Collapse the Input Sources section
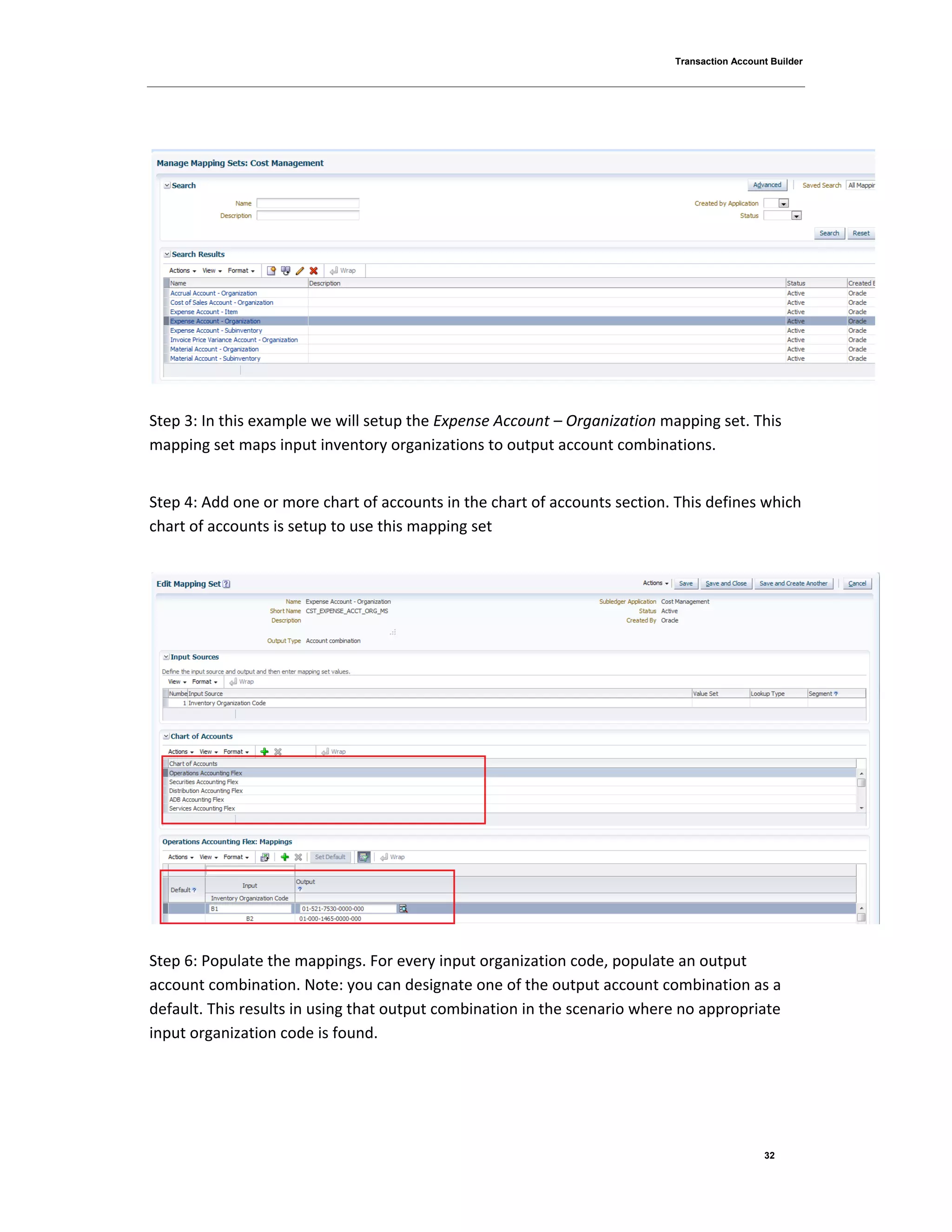 166,657
